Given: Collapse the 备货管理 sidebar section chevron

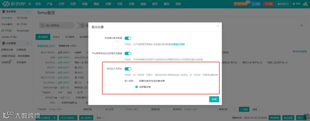Looking at the screenshot, I should tap(28, 12).
